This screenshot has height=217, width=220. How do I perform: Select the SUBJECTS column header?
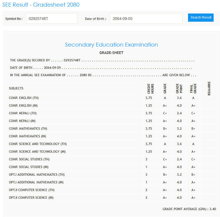[x=16, y=88]
